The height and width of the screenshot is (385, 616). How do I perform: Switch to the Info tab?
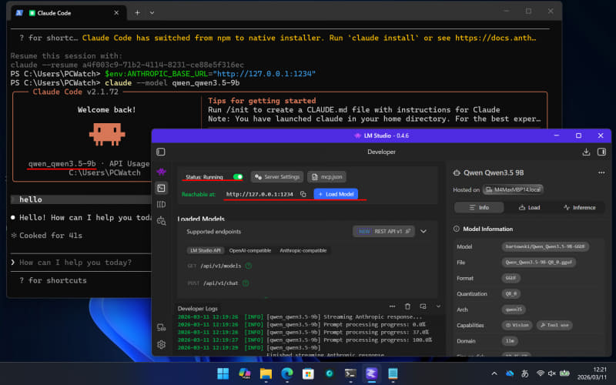click(479, 207)
